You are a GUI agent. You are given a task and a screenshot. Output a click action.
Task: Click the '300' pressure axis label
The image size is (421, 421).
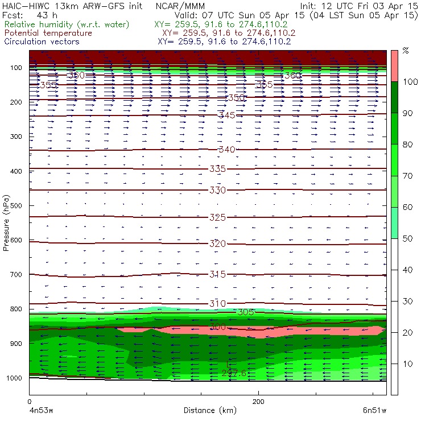tap(16, 137)
